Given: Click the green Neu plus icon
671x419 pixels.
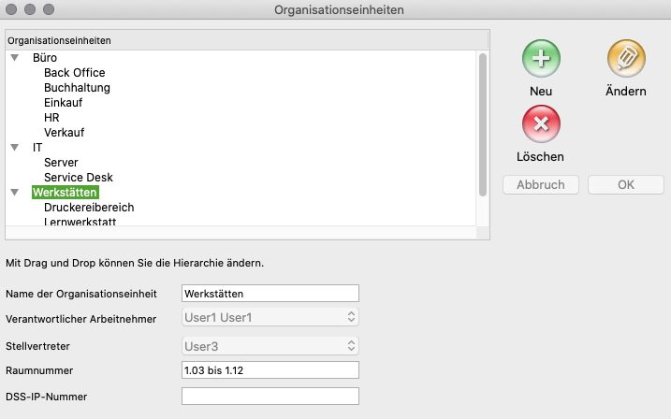Looking at the screenshot, I should 540,59.
